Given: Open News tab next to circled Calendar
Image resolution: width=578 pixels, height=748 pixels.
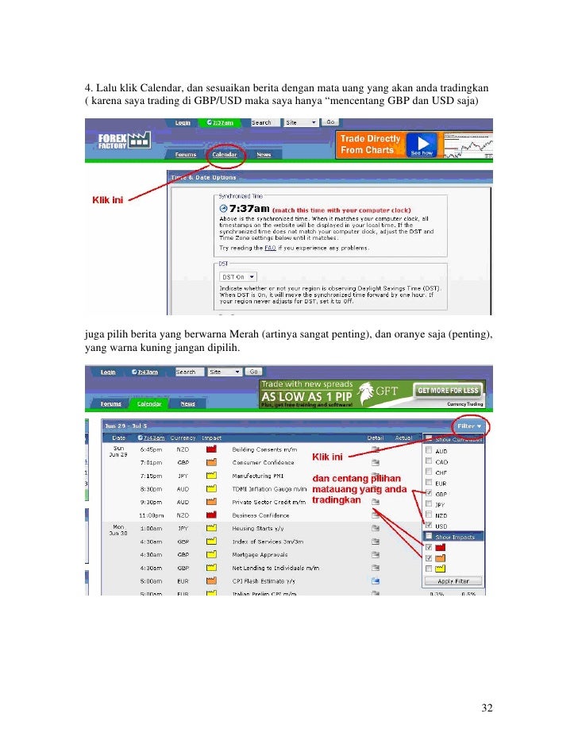Looking at the screenshot, I should click(264, 155).
